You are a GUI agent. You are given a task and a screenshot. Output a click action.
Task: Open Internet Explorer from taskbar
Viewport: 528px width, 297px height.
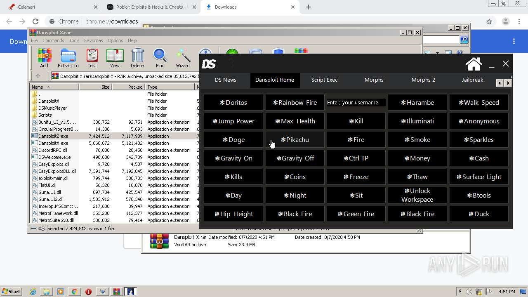33,292
